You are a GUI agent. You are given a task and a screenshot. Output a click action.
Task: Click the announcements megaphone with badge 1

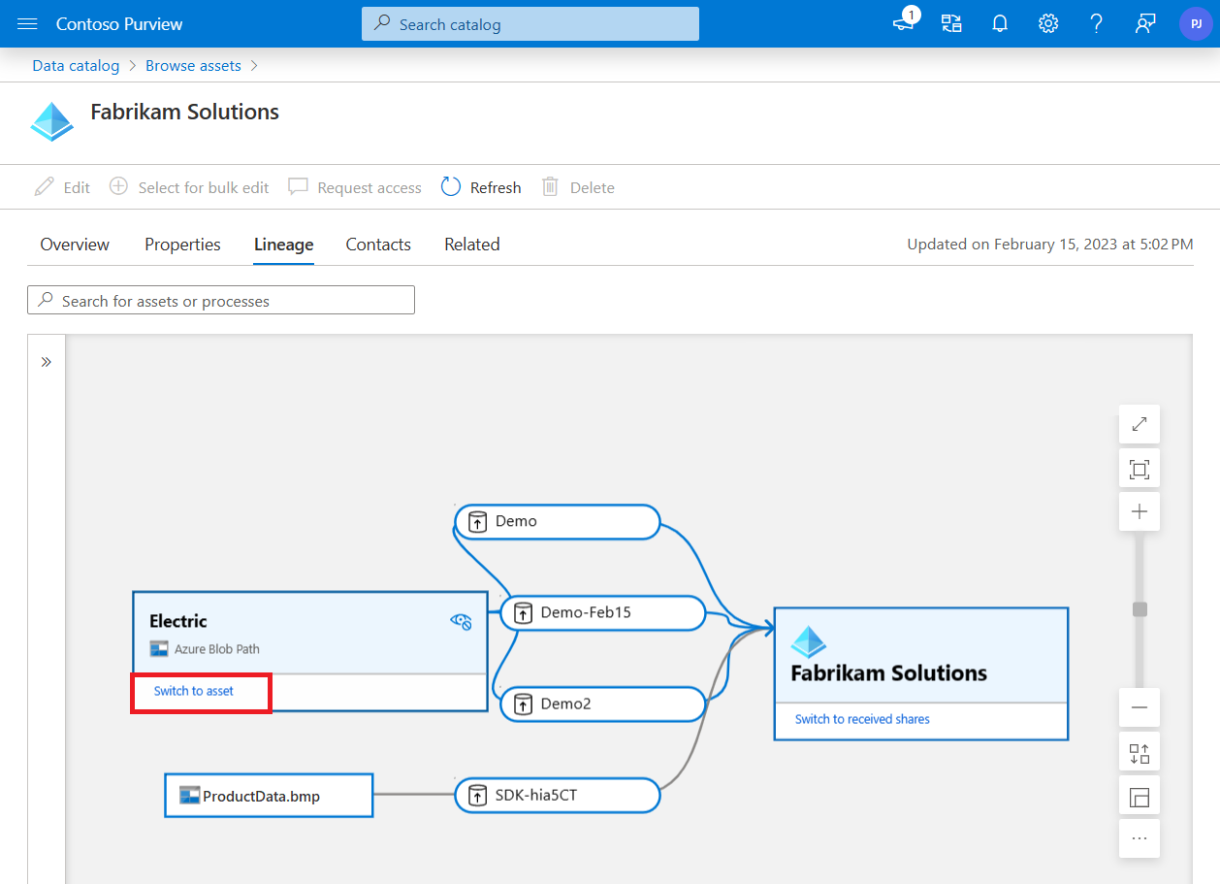click(902, 23)
